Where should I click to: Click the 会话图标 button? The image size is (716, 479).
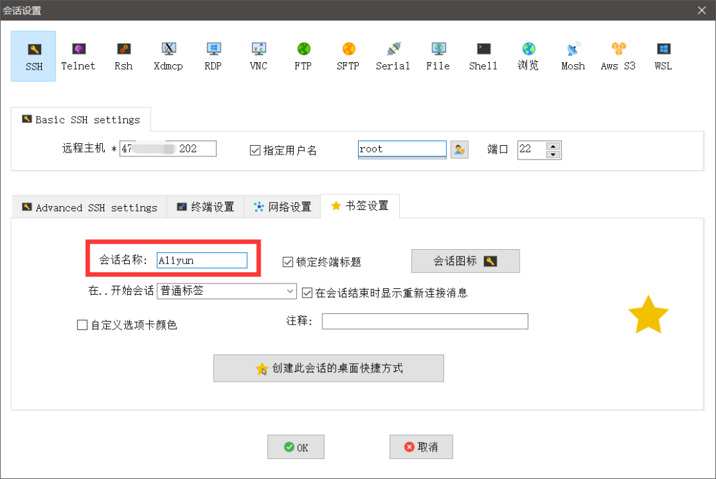click(x=465, y=260)
